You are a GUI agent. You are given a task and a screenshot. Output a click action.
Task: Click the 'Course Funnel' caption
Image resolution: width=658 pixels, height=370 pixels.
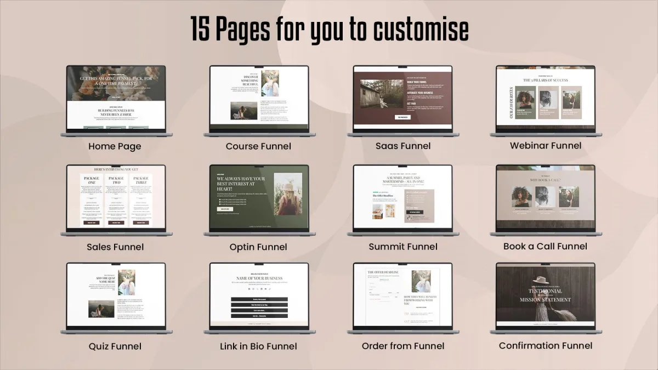pos(258,146)
